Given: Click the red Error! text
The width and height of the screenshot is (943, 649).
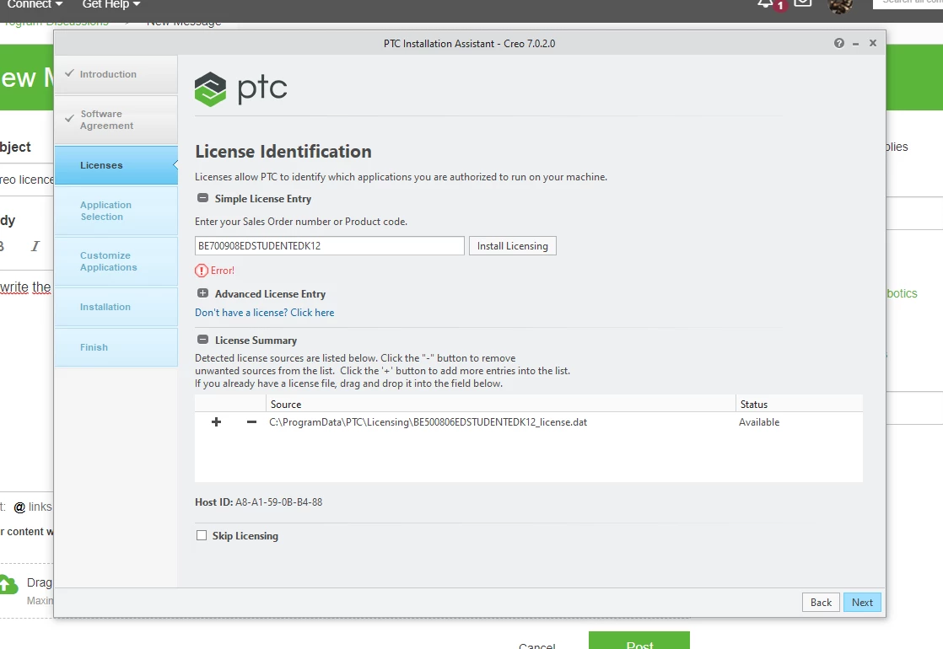Looking at the screenshot, I should click(223, 271).
